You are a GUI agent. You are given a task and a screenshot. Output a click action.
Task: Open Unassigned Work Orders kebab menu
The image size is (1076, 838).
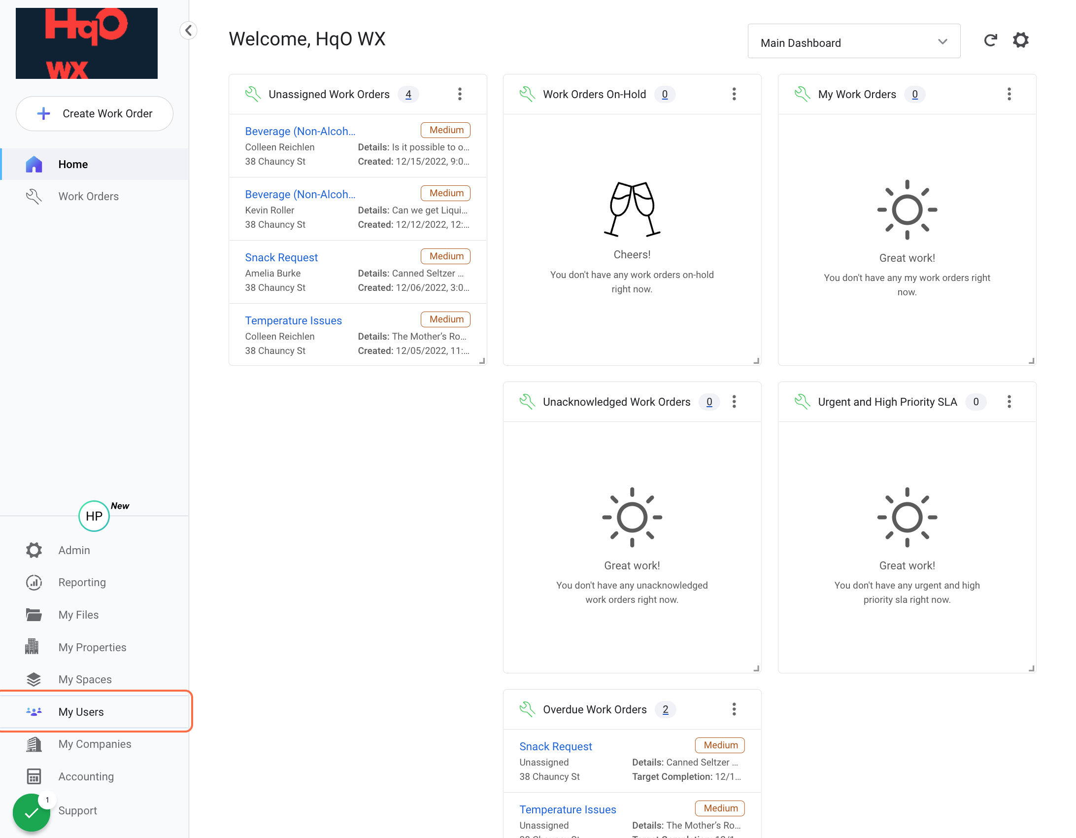coord(460,94)
